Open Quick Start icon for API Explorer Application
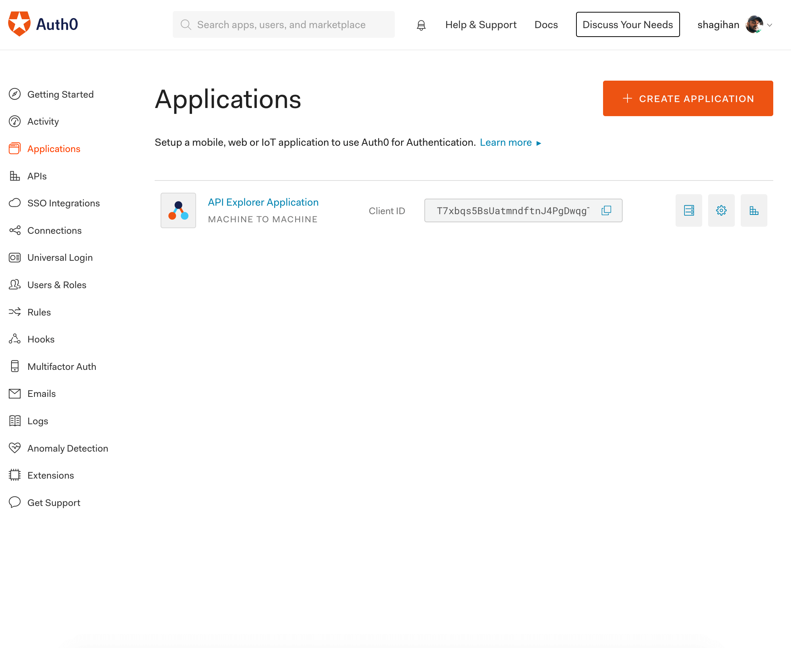This screenshot has width=791, height=648. pyautogui.click(x=689, y=210)
